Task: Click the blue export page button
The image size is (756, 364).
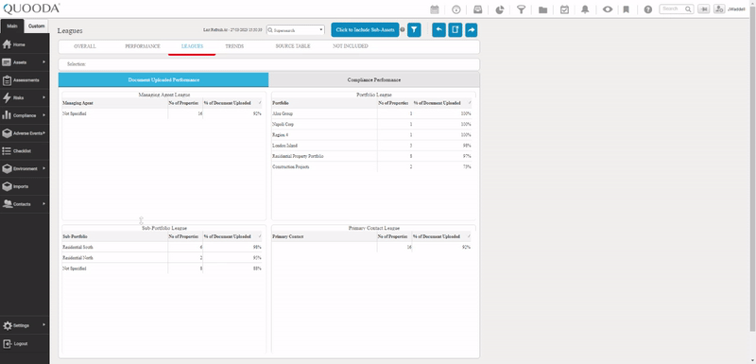Action: 455,30
